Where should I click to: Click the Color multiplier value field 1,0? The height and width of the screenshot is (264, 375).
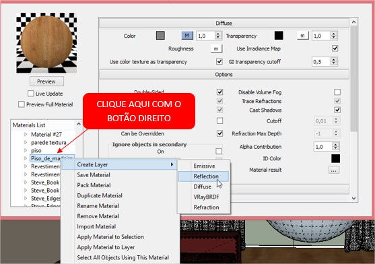(x=205, y=36)
